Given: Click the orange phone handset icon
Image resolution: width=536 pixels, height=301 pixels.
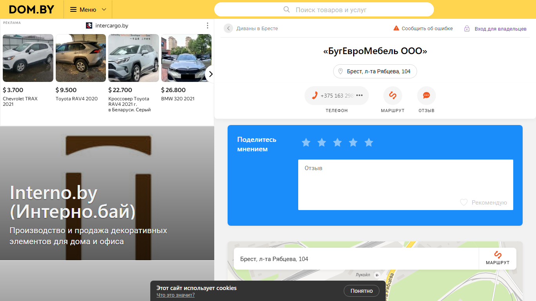Looking at the screenshot, I should point(314,96).
